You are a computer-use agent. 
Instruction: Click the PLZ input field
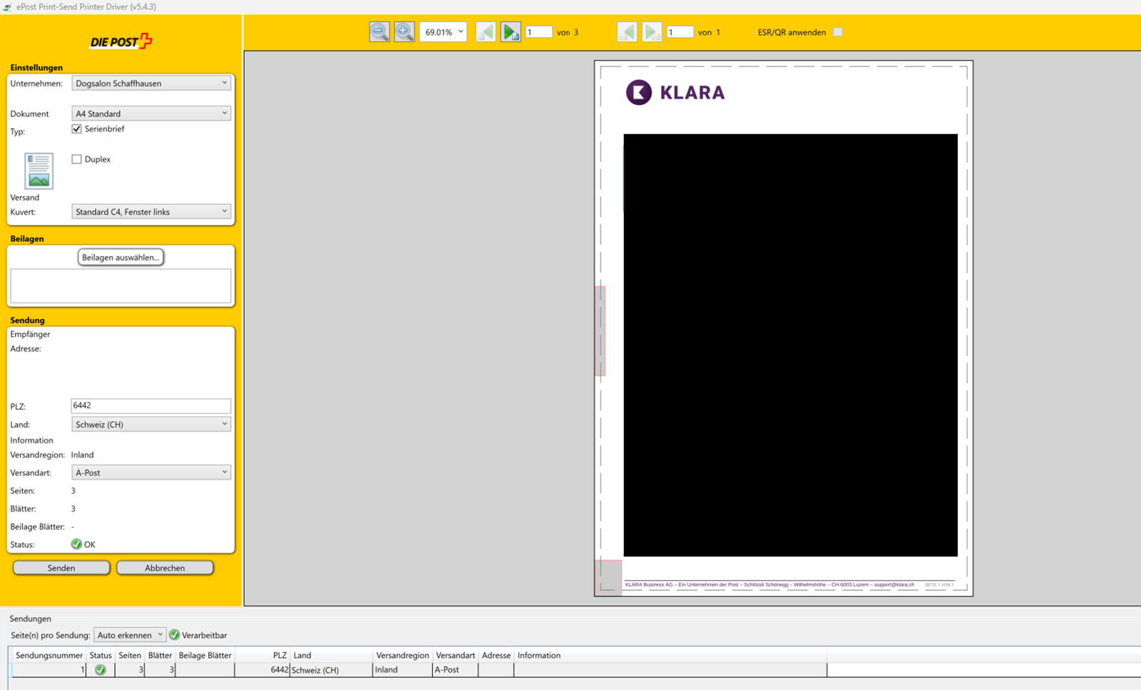151,406
